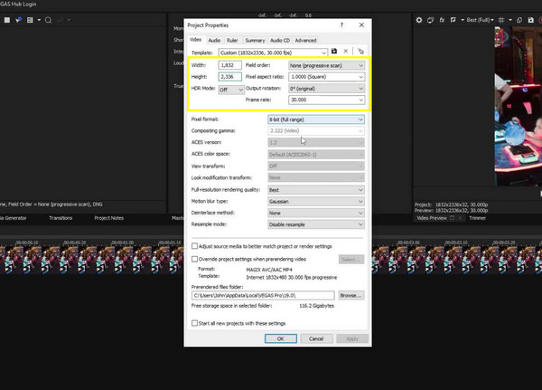Image resolution: width=542 pixels, height=390 pixels.
Task: Open the Best (Full) preview quality dropdown
Action: click(480, 20)
